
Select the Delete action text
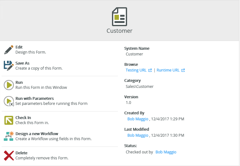click(x=21, y=153)
